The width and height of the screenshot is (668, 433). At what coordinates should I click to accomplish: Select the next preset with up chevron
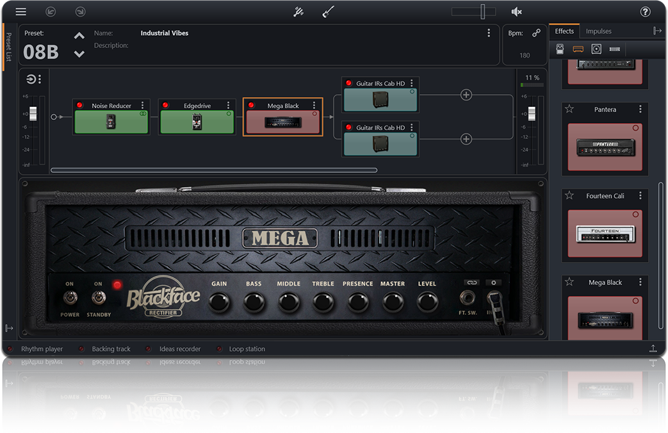(79, 36)
